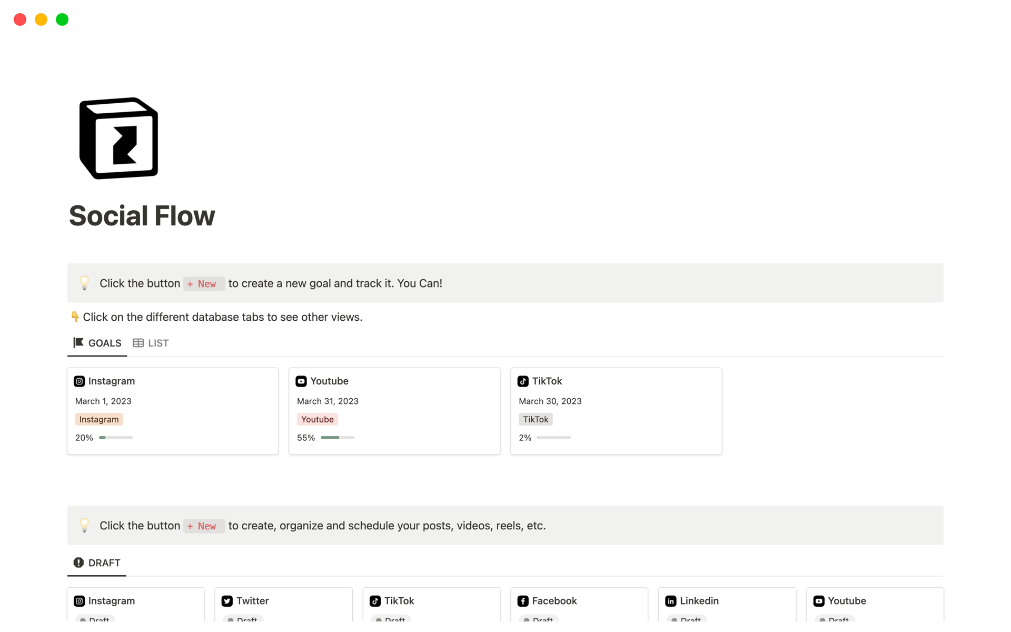Click the flag icon on the GOALS tab
This screenshot has width=1011, height=632.
click(x=78, y=343)
